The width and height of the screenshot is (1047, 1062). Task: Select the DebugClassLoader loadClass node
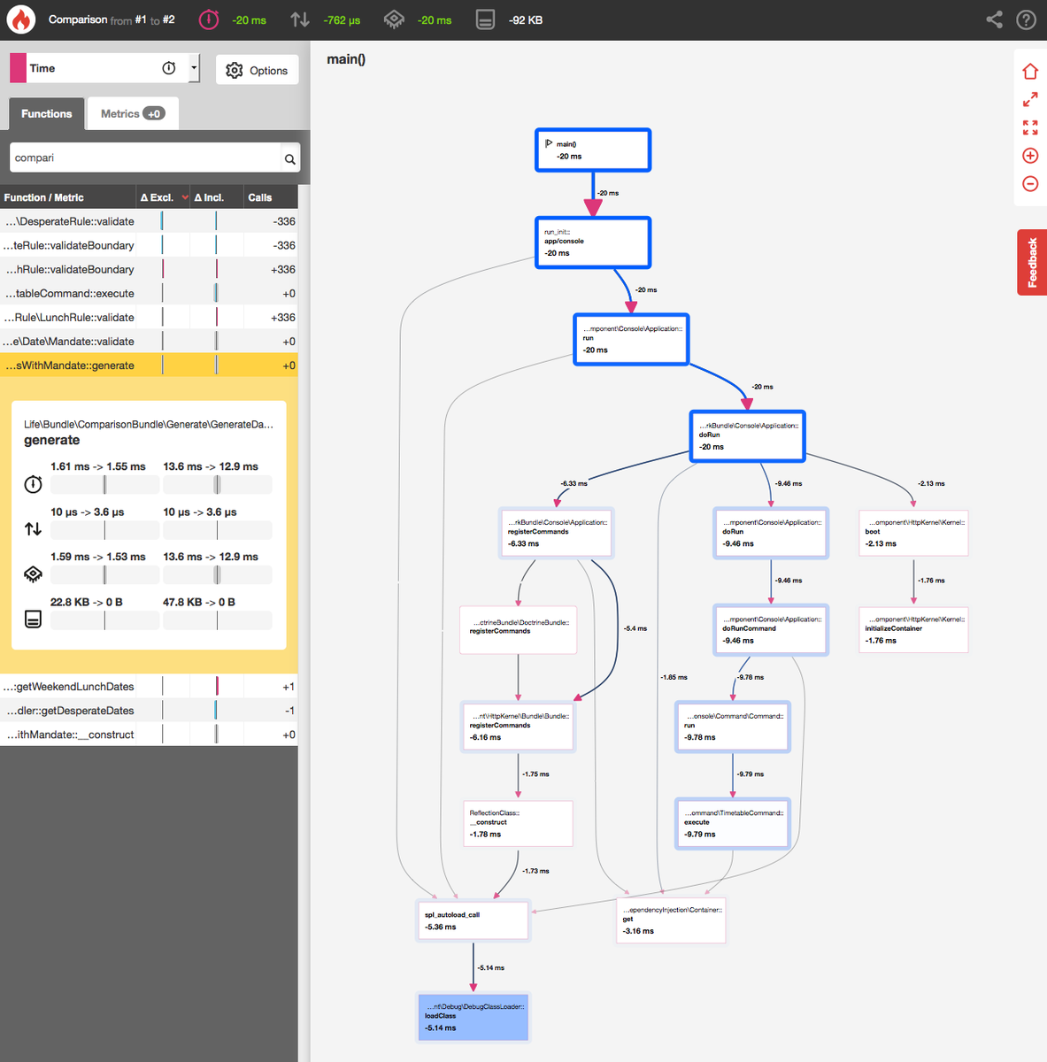[473, 1017]
